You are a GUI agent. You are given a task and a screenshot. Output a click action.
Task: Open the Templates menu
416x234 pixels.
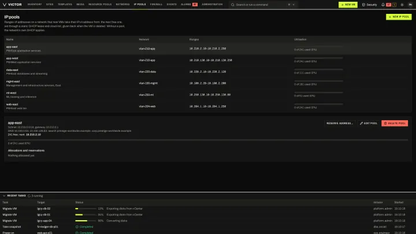click(65, 5)
